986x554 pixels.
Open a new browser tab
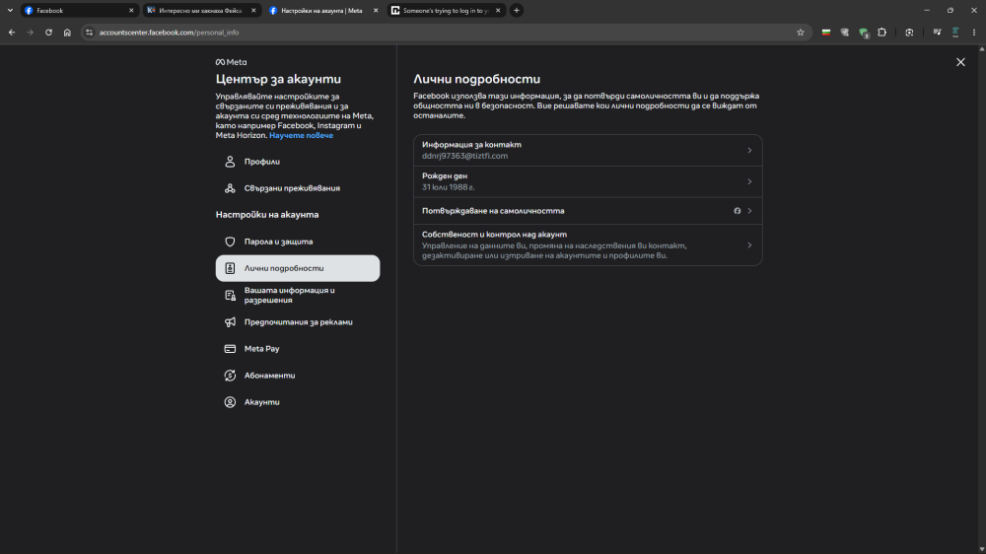[x=517, y=11]
